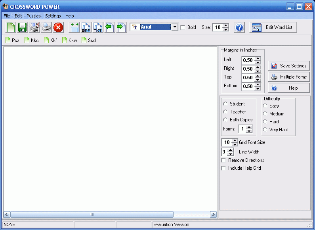Screen dimensions: 315x230
Task: Click the green floppy disk save icon
Action: point(23,27)
